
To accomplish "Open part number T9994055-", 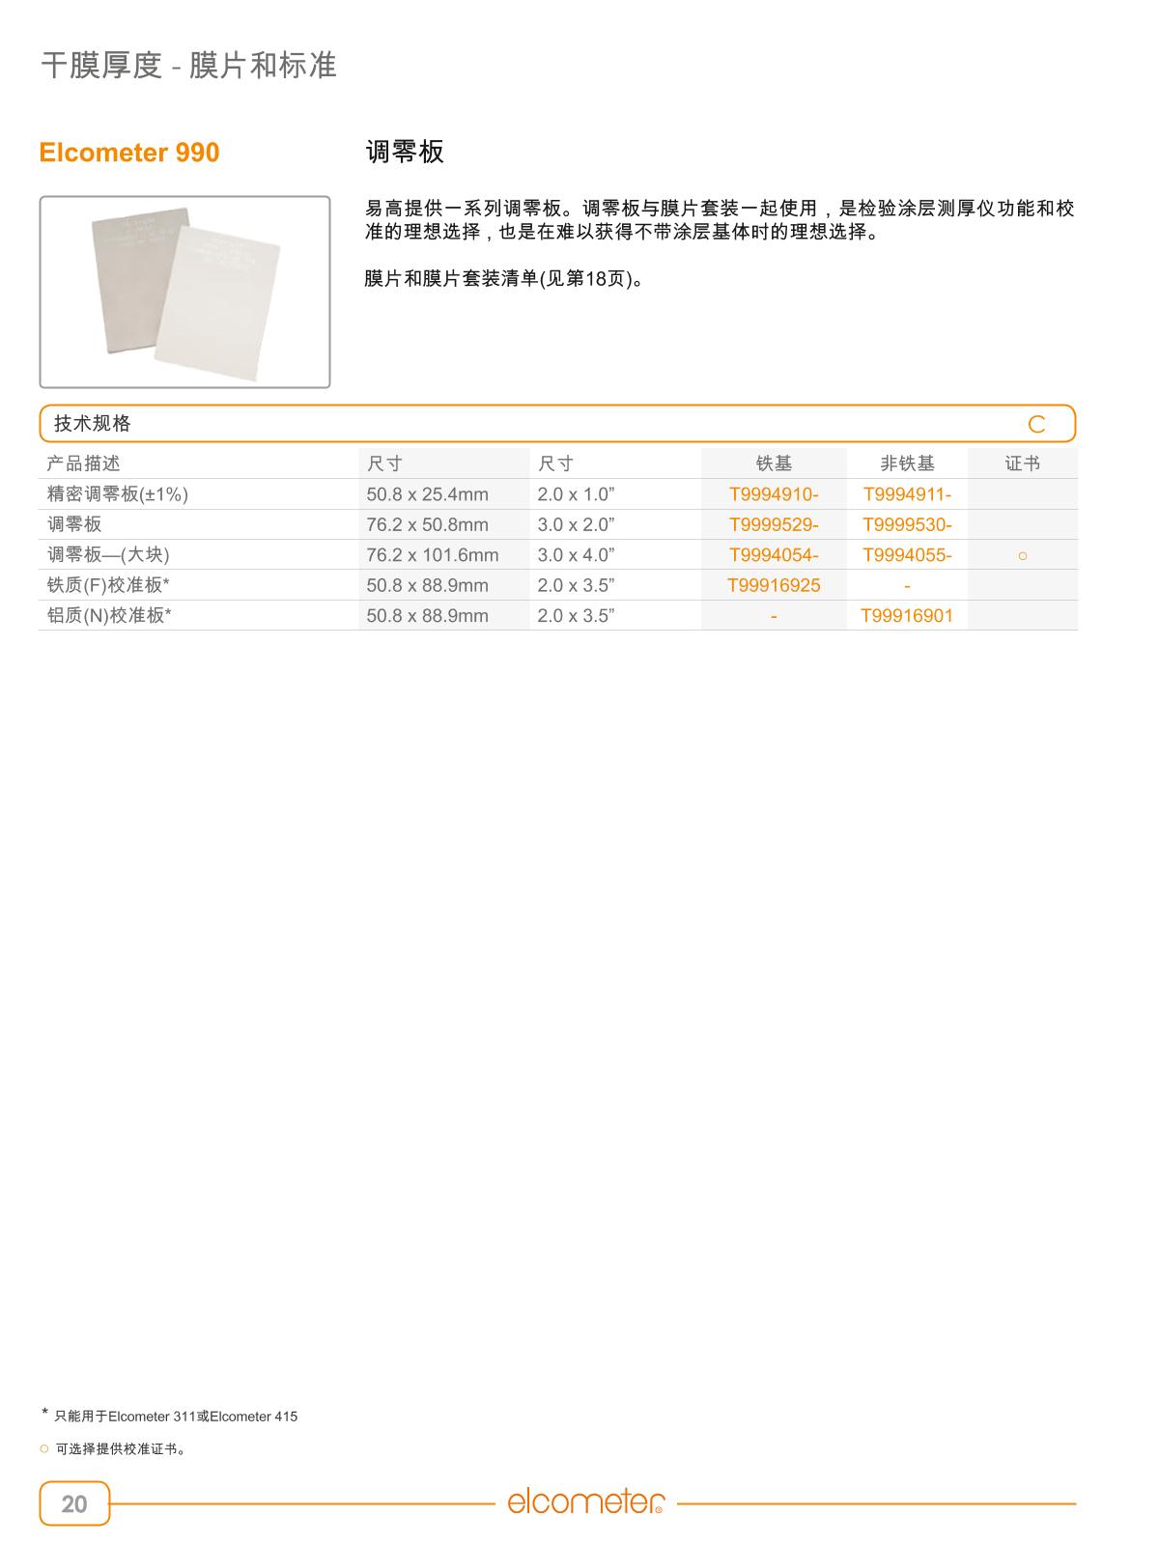I will tap(906, 555).
